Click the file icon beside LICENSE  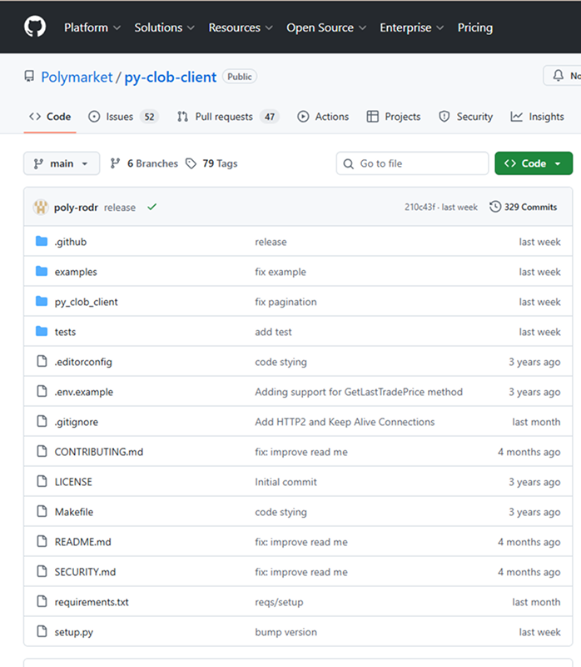click(42, 481)
